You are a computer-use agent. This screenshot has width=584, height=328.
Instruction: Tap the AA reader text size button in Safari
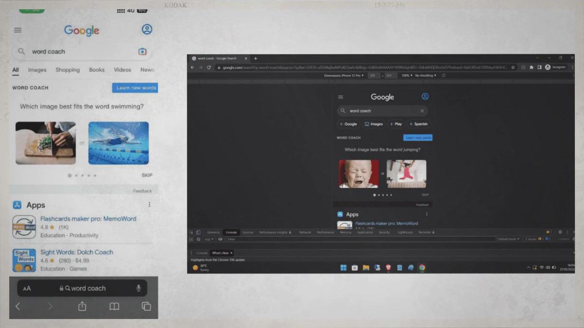27,289
